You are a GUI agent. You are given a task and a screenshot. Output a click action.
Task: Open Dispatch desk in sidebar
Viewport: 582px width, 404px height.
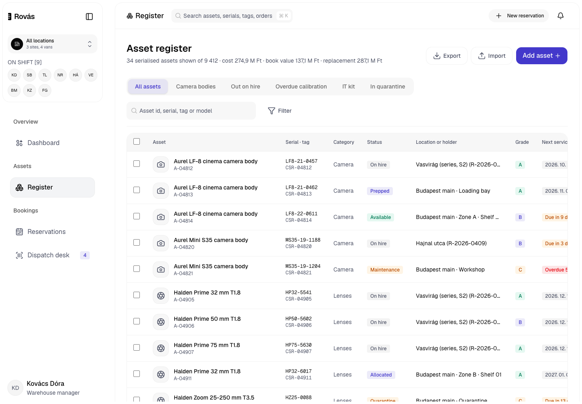(x=53, y=255)
